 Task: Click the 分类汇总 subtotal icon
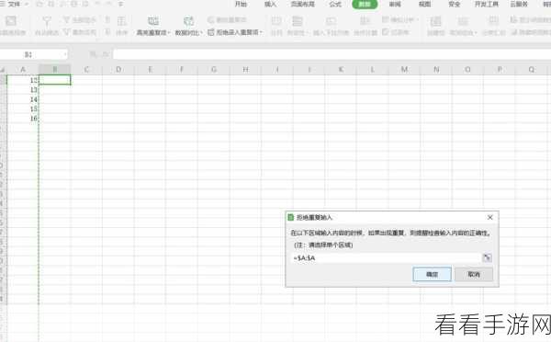point(494,21)
